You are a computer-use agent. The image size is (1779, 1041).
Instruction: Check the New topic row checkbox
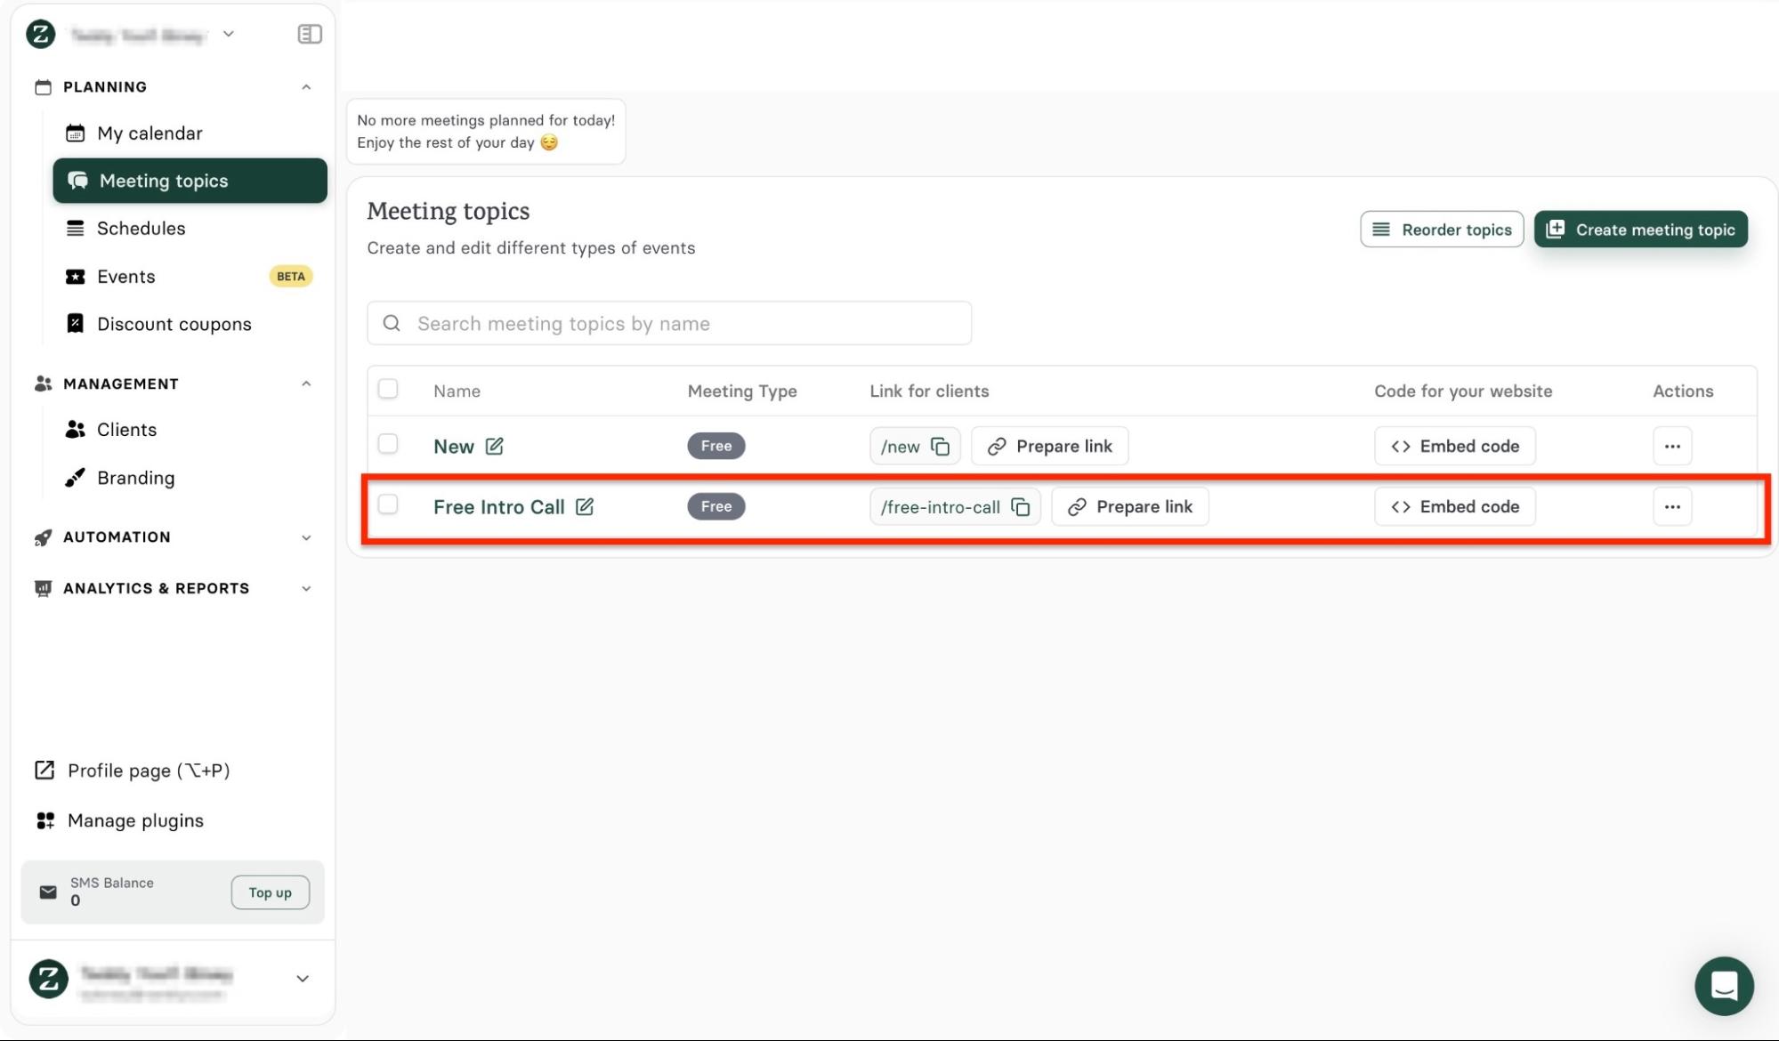388,444
